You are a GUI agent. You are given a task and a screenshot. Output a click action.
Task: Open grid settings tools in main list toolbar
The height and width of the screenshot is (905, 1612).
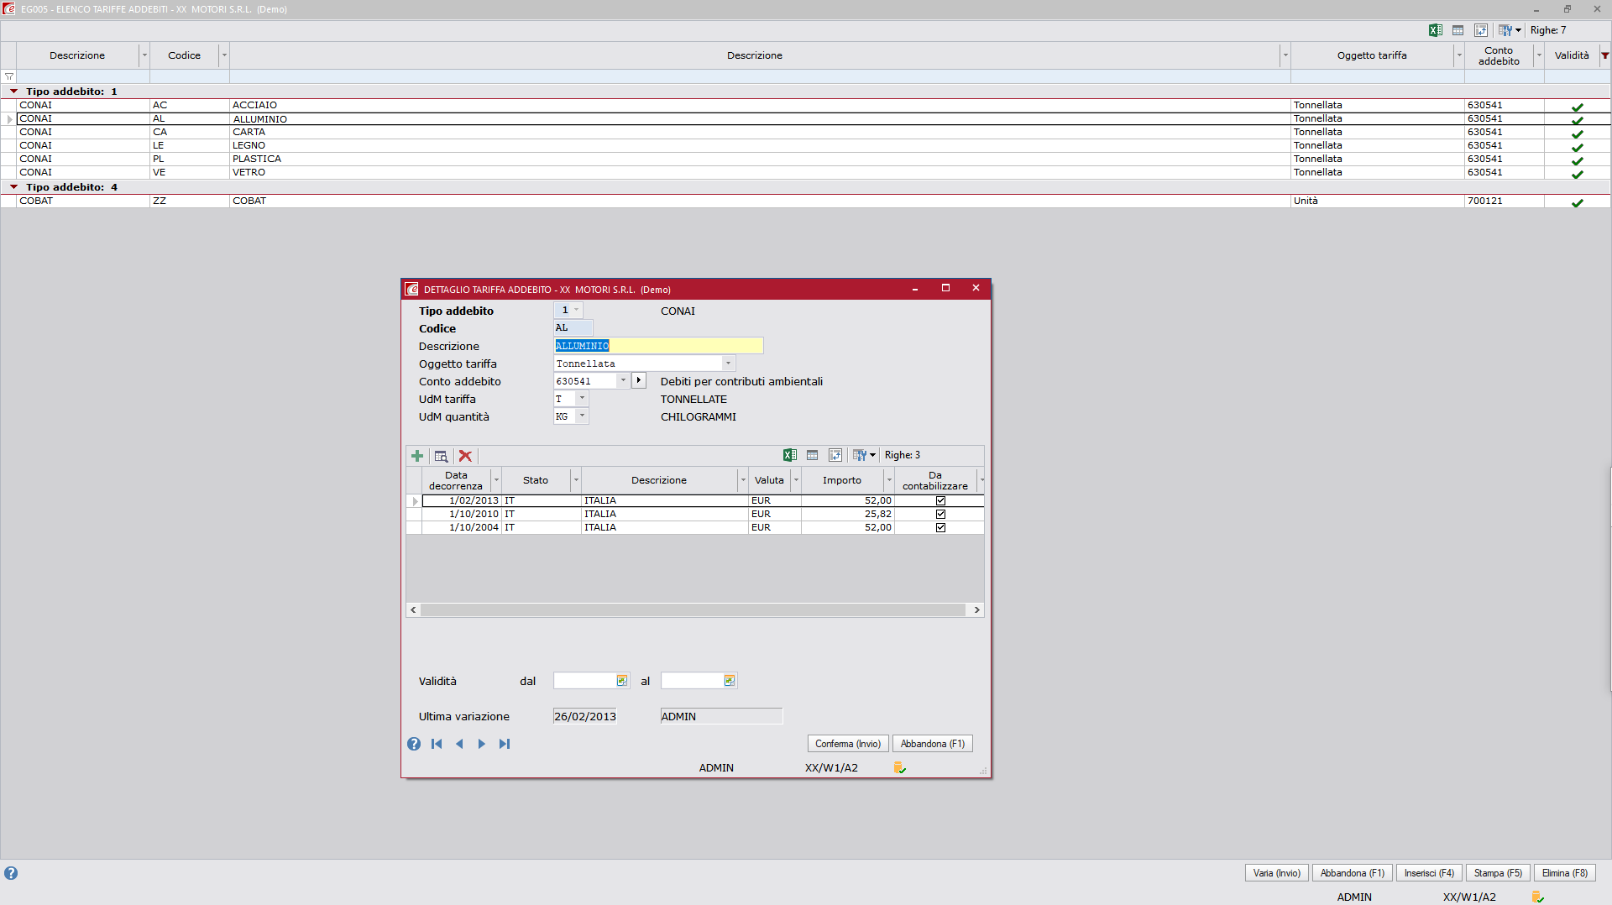tap(1505, 30)
